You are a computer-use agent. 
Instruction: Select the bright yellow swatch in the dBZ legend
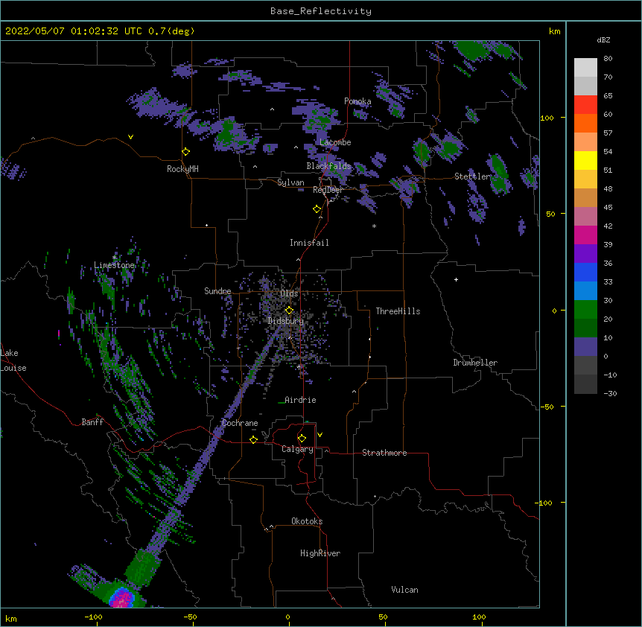585,160
